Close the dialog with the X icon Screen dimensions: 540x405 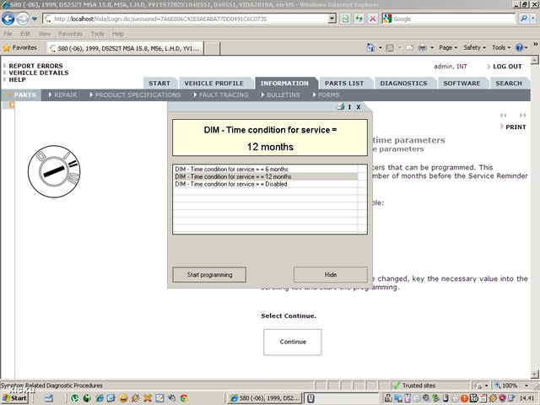click(359, 107)
